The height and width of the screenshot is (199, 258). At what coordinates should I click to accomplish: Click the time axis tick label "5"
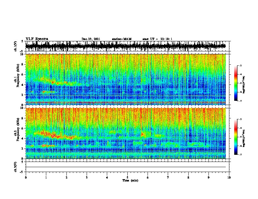click(x=127, y=178)
